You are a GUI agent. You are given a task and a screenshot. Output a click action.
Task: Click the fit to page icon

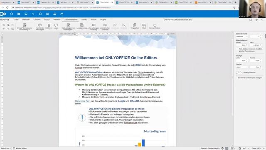pyautogui.click(x=239, y=148)
